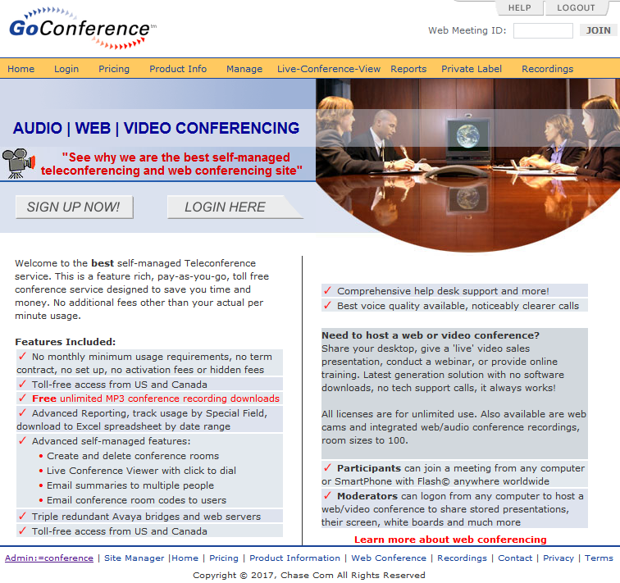Open Login in the yellow nav bar

point(66,69)
